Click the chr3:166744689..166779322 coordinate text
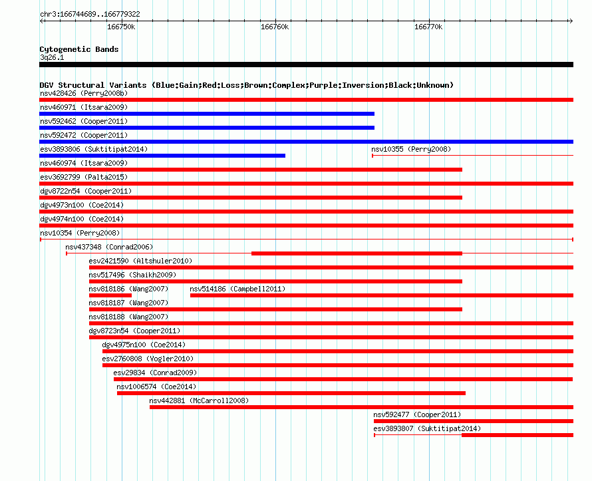Viewport: 592px width, 481px height. pos(90,14)
